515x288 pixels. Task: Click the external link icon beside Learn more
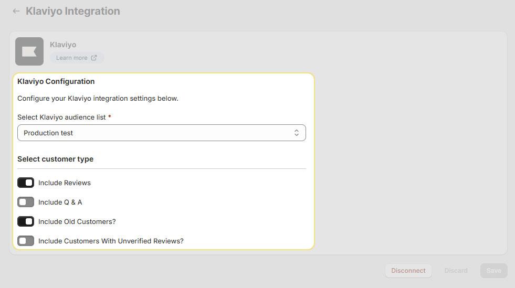[94, 58]
